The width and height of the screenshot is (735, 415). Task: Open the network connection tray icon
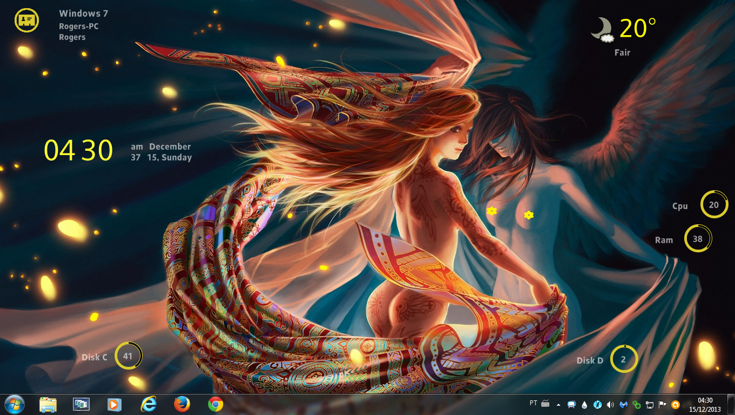[650, 404]
